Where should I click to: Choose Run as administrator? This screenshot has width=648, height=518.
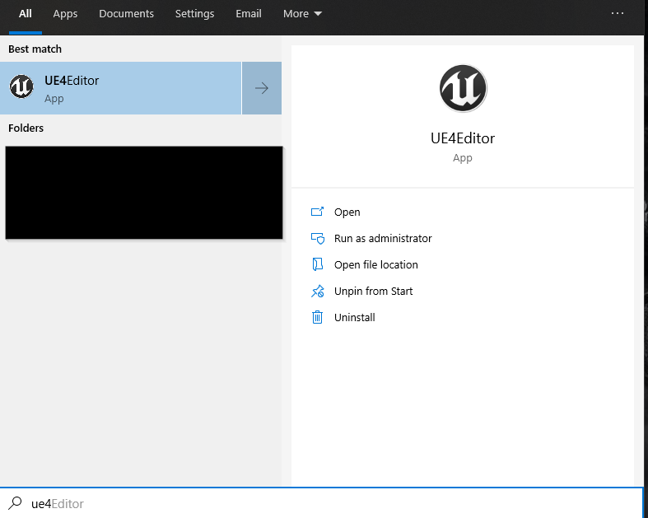pyautogui.click(x=383, y=239)
